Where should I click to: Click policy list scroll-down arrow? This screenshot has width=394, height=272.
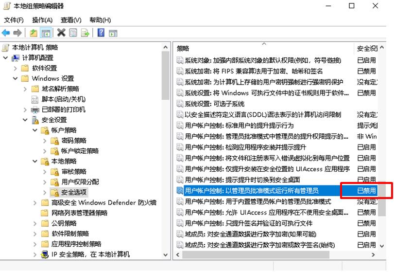(x=382, y=246)
